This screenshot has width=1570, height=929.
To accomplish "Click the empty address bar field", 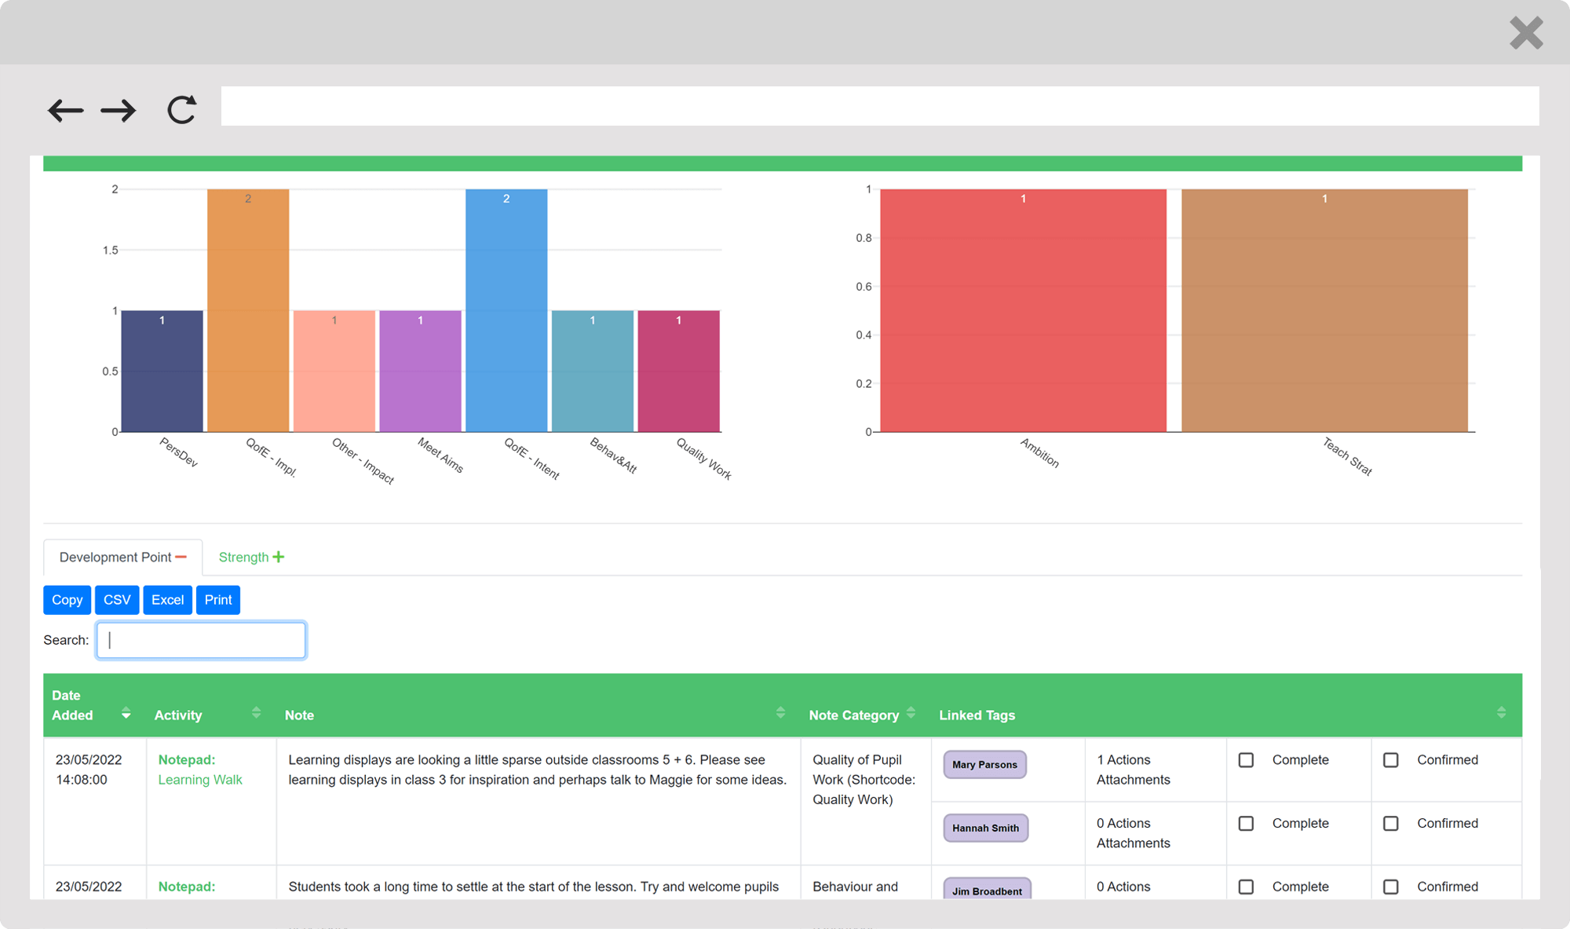I will click(x=879, y=106).
